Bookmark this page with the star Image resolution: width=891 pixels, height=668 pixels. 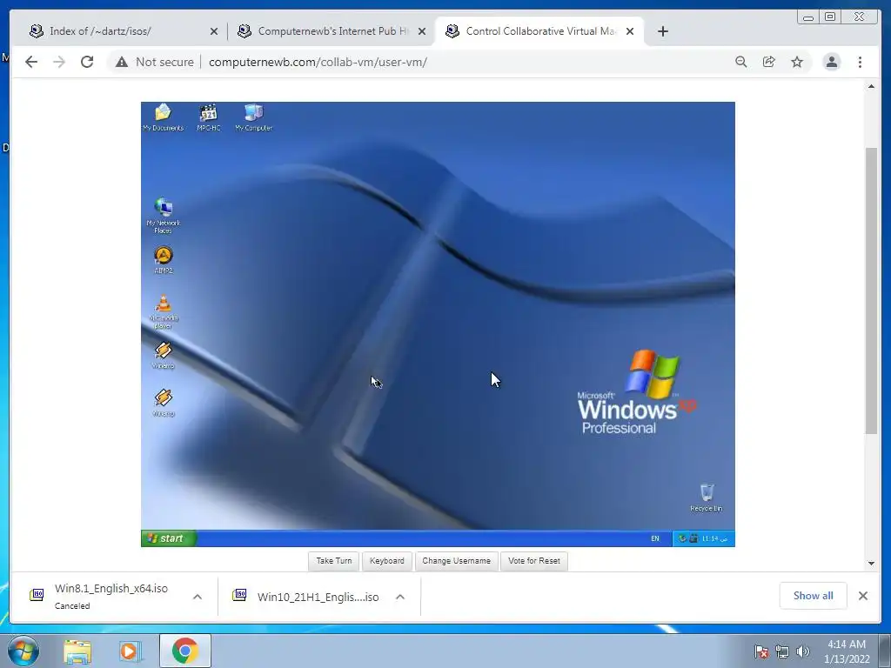pyautogui.click(x=797, y=62)
